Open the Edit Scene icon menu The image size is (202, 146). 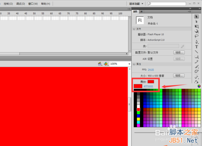(100, 64)
